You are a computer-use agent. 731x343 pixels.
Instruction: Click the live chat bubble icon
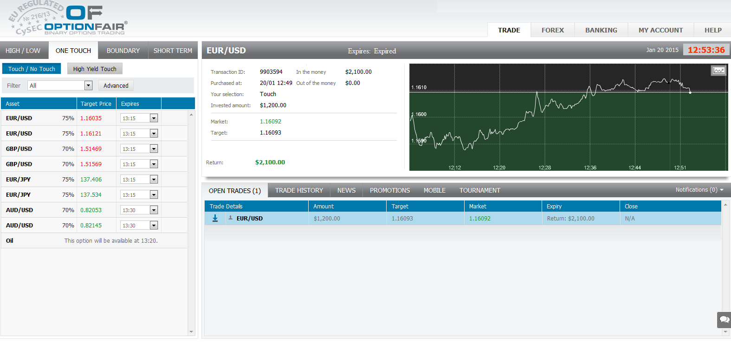(724, 320)
